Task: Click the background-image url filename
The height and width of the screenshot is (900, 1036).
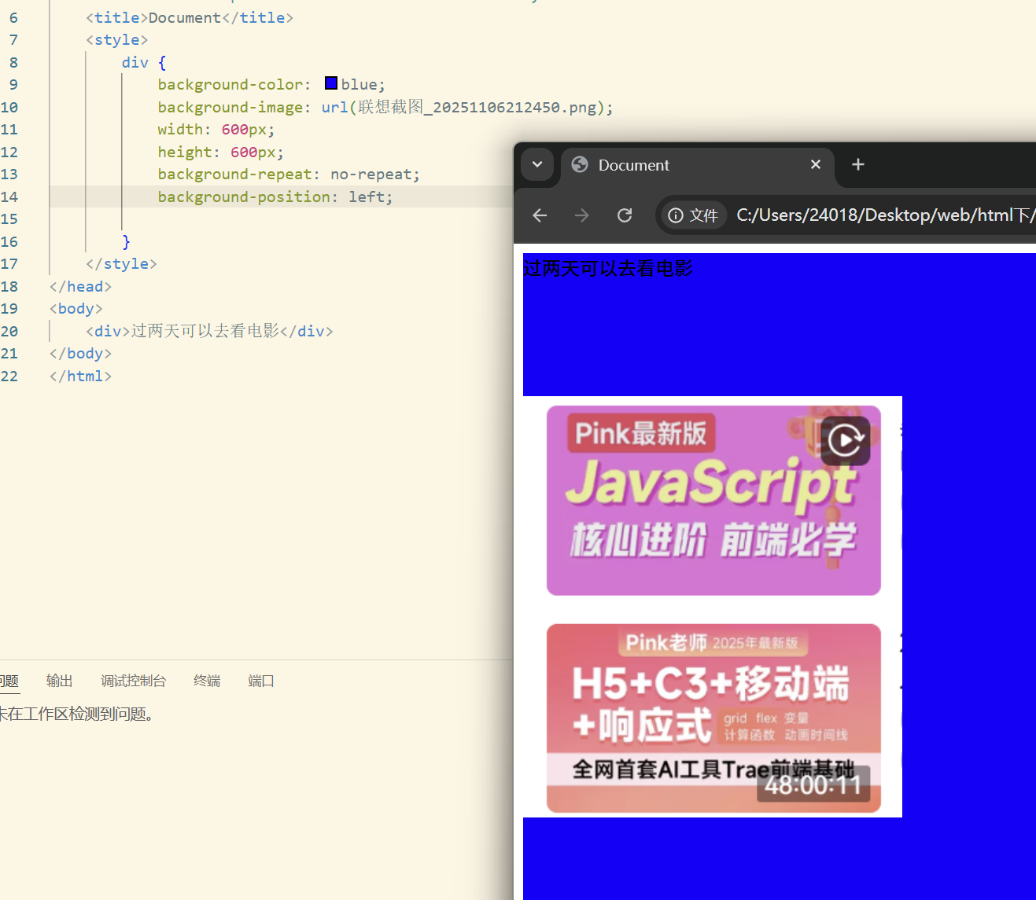Action: [x=477, y=107]
